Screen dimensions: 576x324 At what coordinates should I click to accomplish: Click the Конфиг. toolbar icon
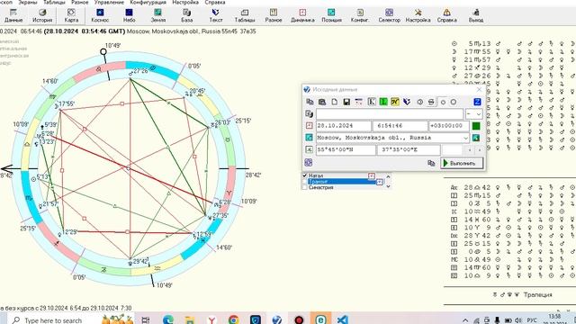[360, 16]
